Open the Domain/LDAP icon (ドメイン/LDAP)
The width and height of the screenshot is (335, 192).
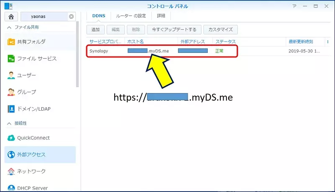point(11,109)
